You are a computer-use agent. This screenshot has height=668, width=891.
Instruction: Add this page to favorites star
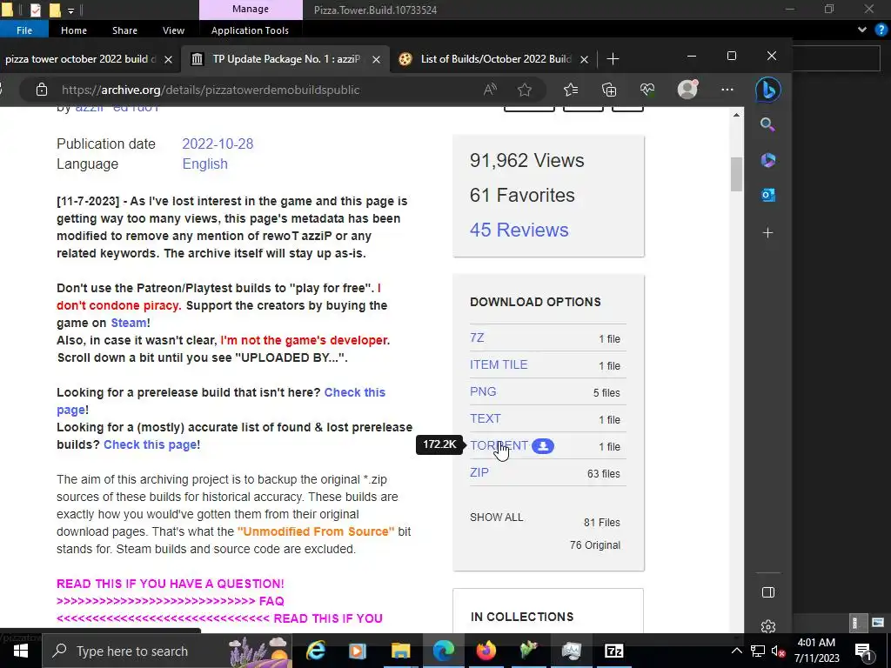525,90
